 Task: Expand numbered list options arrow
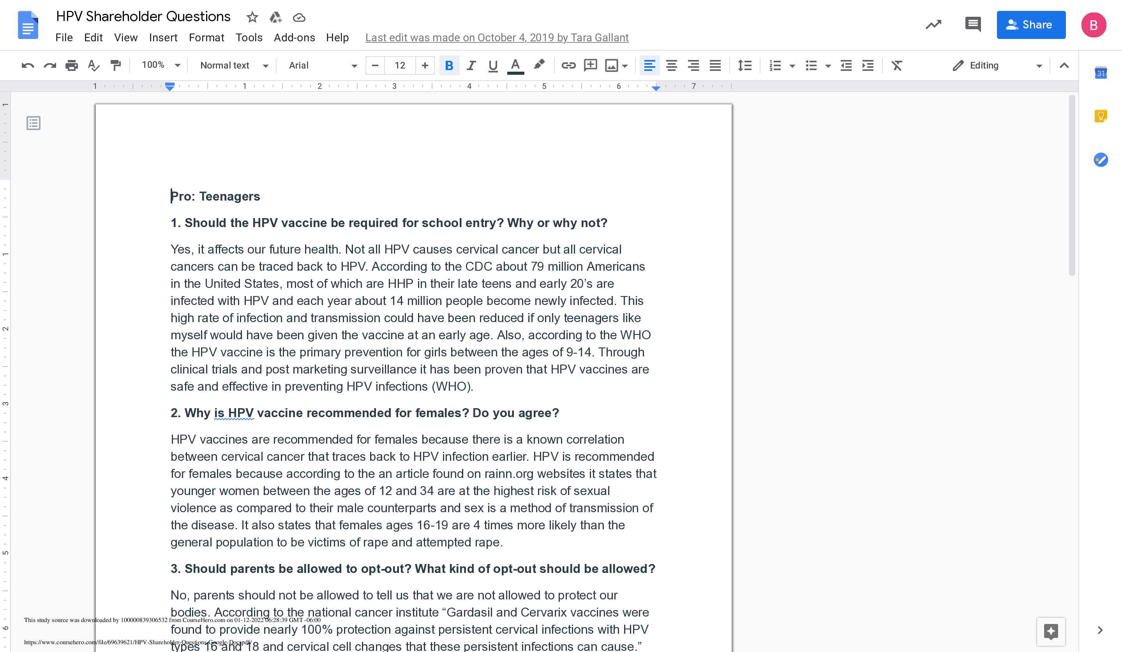tap(792, 66)
